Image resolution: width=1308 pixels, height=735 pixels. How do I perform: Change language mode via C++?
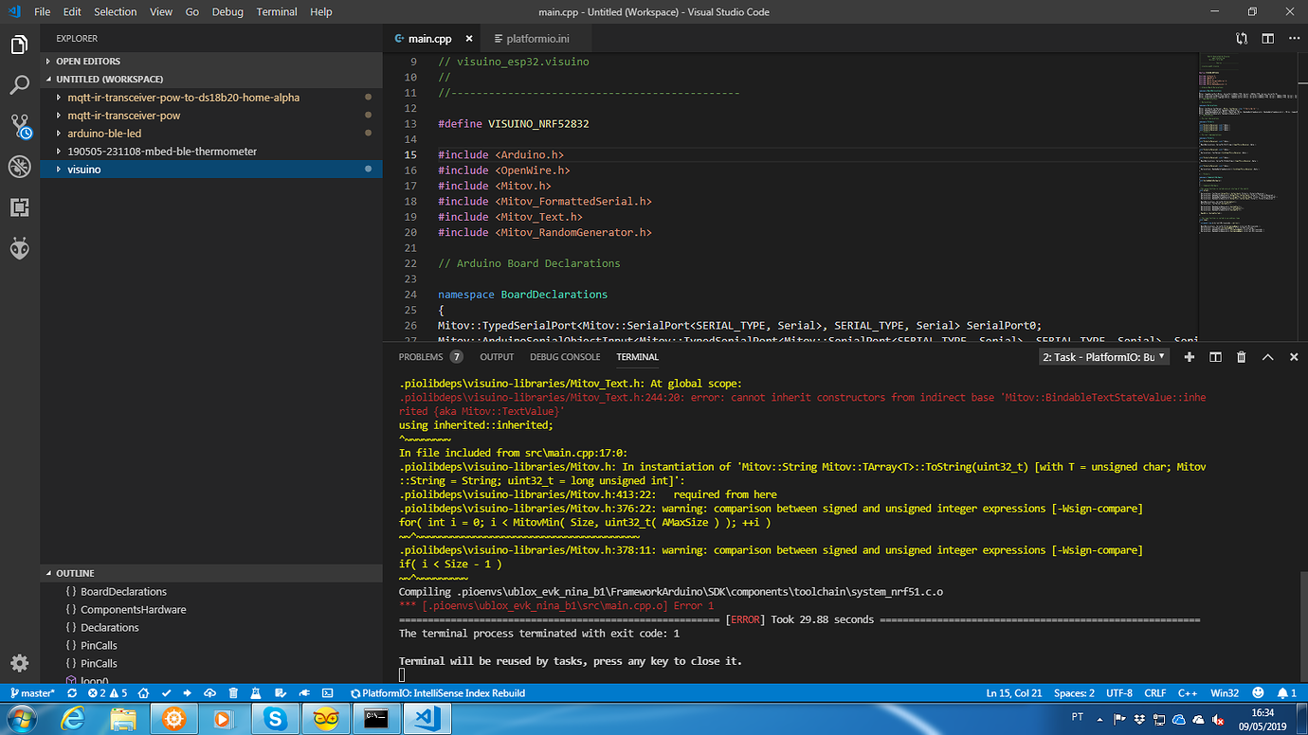click(1188, 693)
